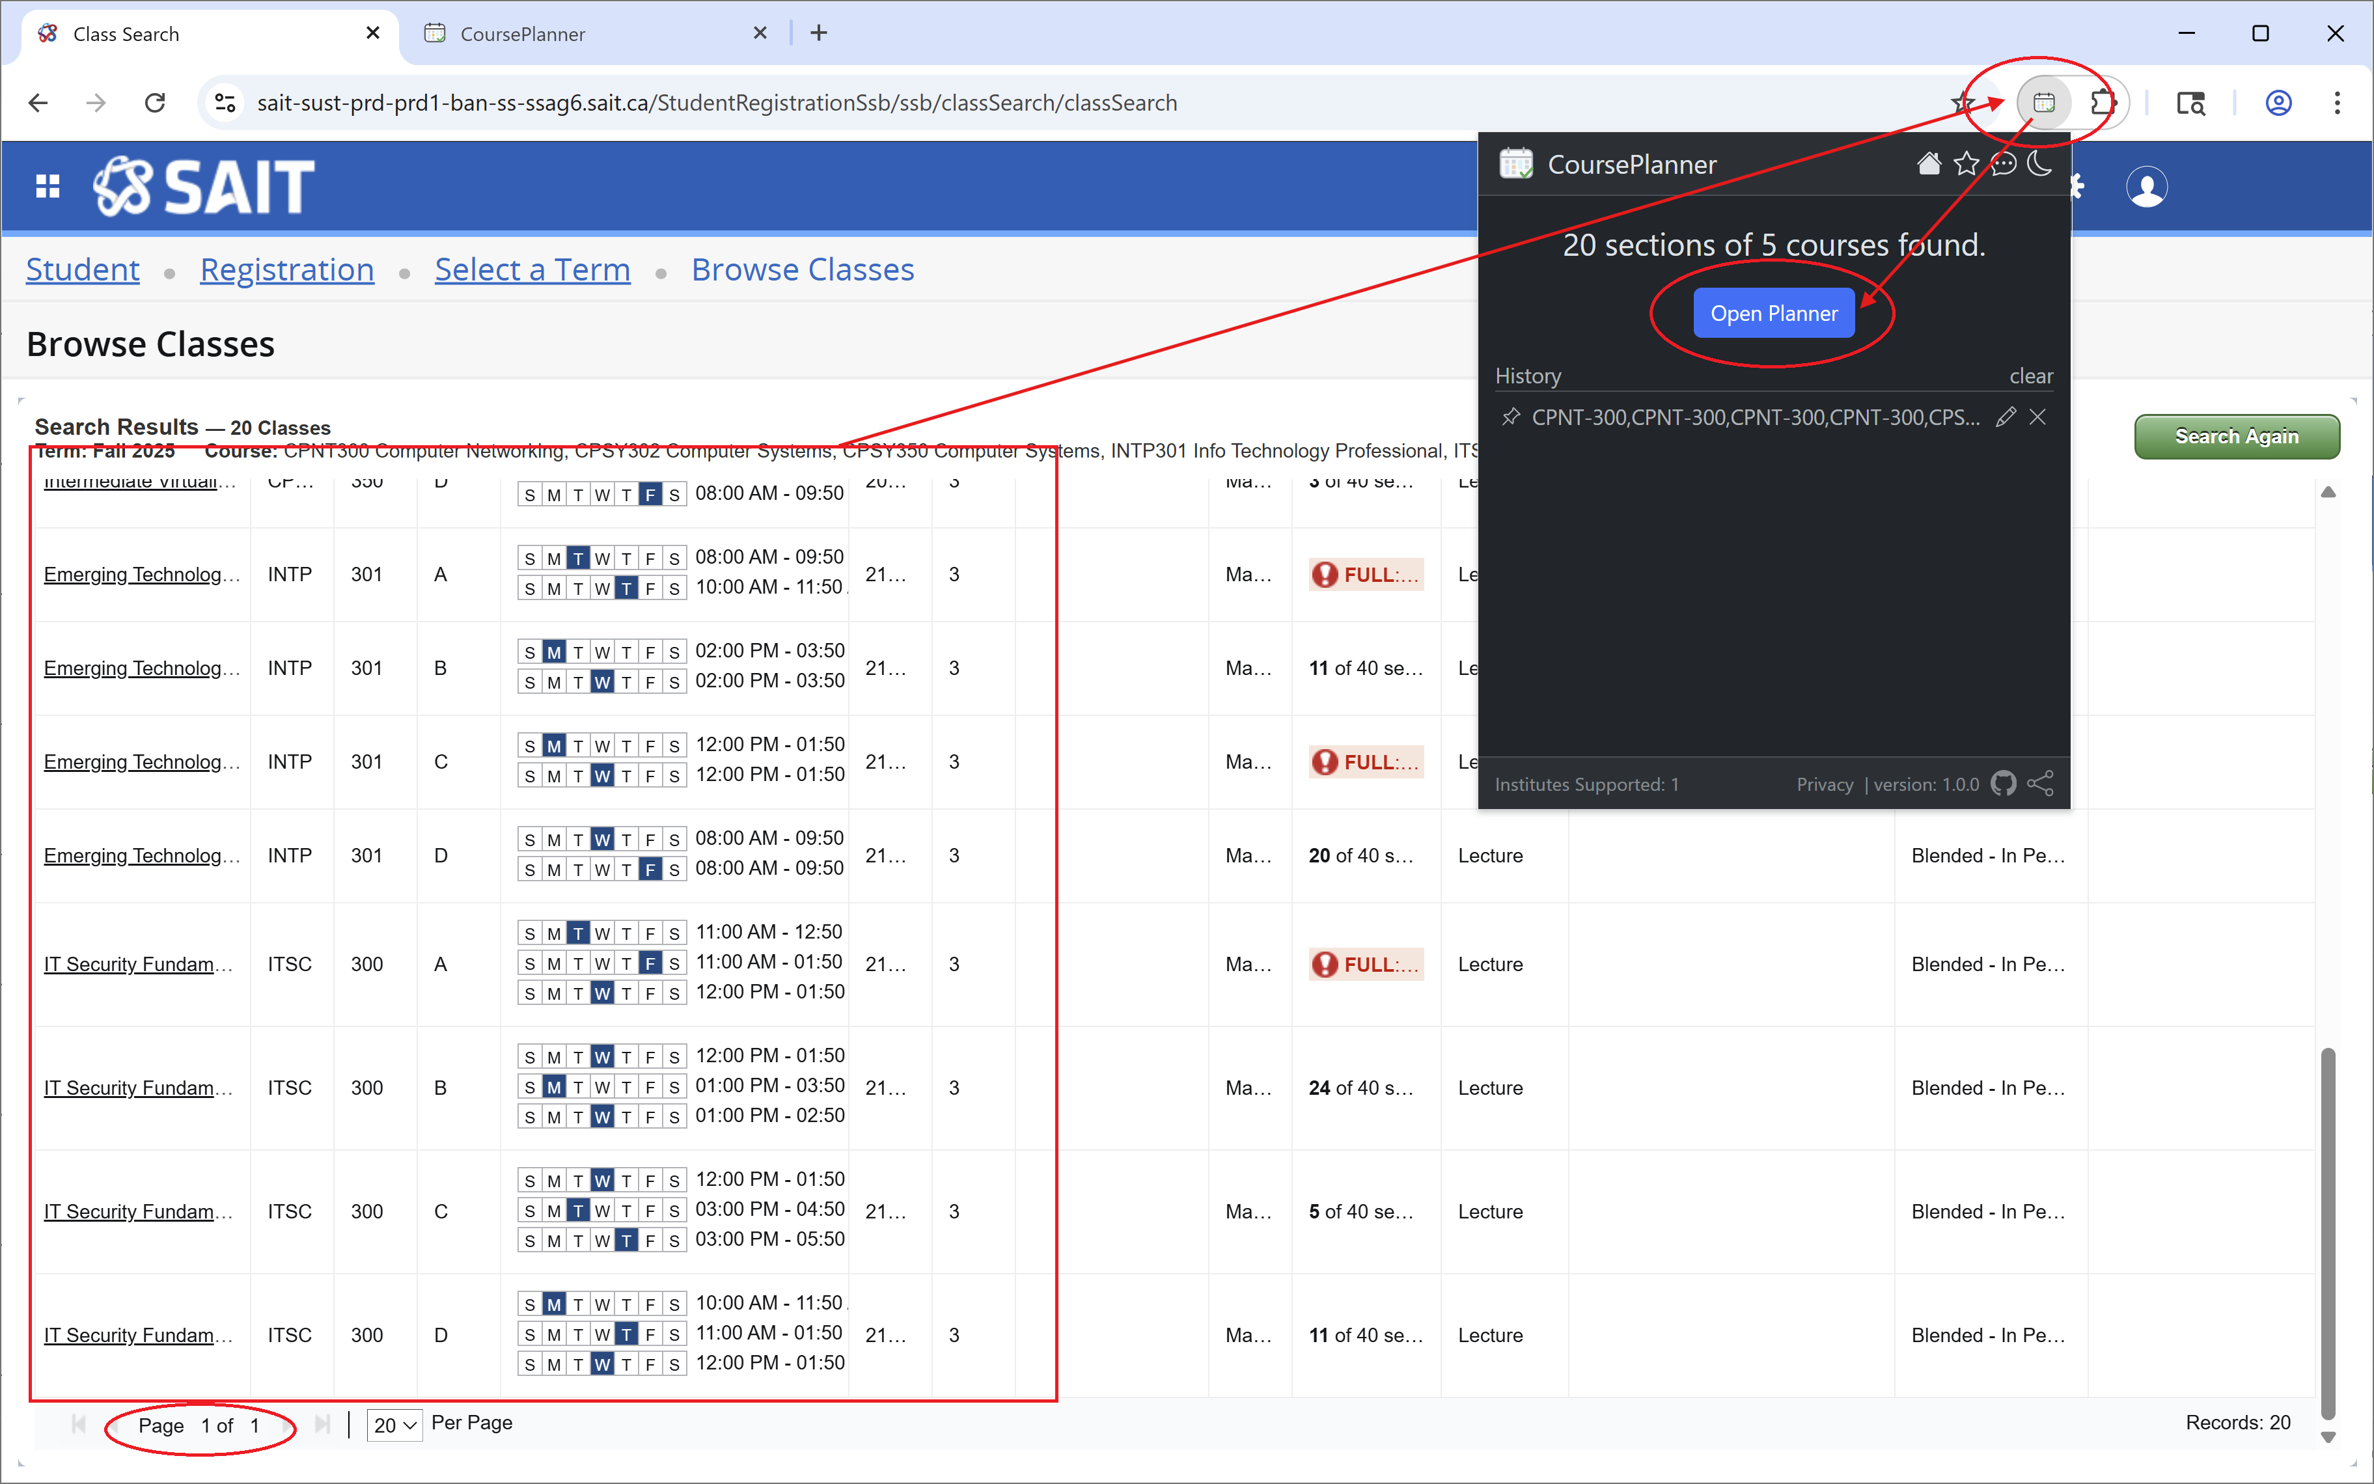Pin the CPNT-300 history entry
The width and height of the screenshot is (2374, 1484).
point(1511,417)
